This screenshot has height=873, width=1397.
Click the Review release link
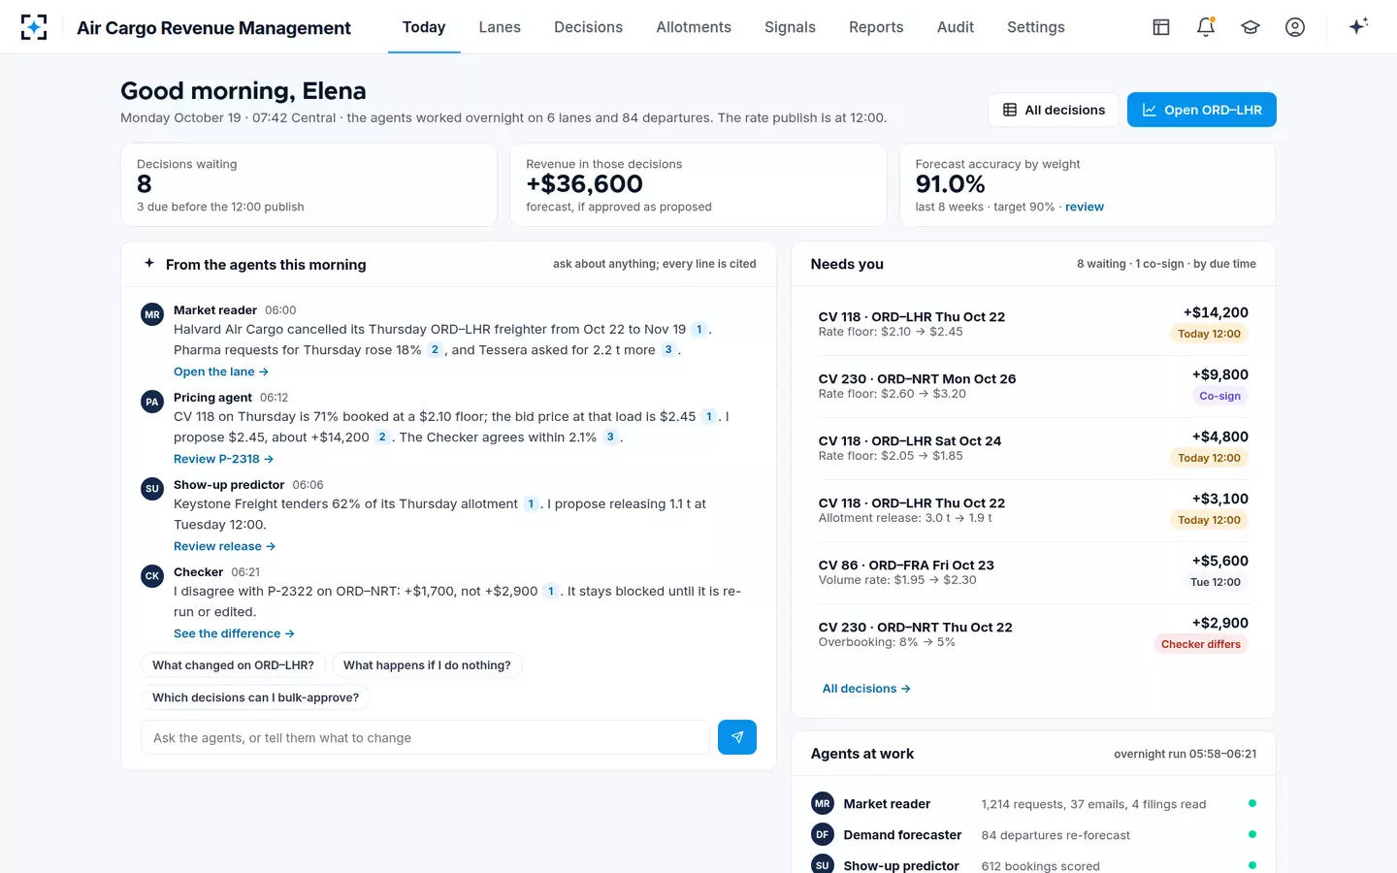click(224, 546)
